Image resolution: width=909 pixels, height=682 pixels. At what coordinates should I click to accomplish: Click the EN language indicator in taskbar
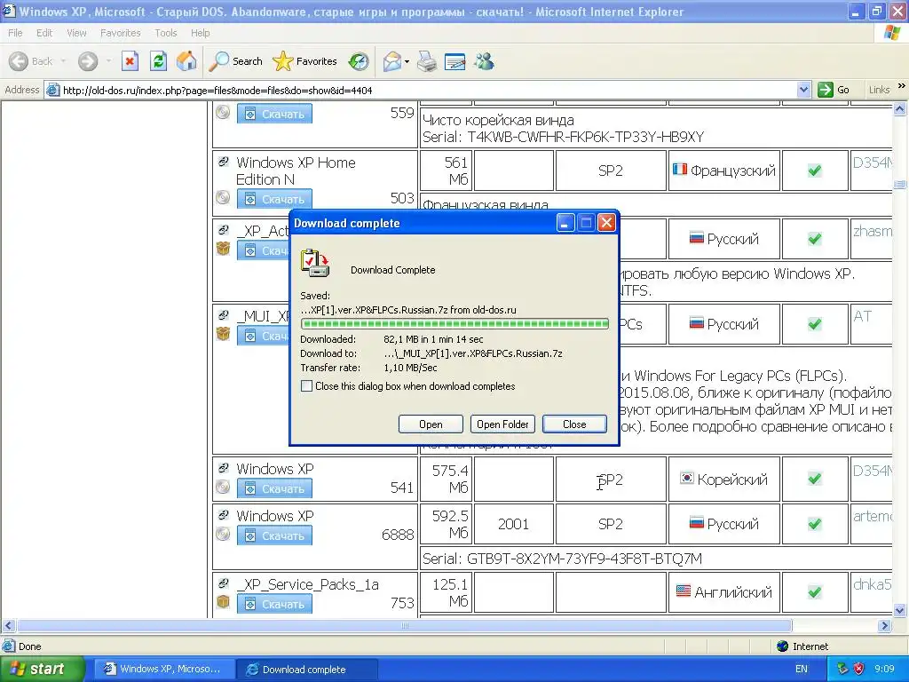coord(802,669)
